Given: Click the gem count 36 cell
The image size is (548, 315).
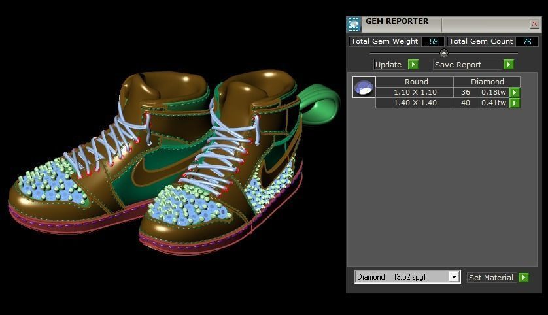Looking at the screenshot, I should (x=465, y=92).
